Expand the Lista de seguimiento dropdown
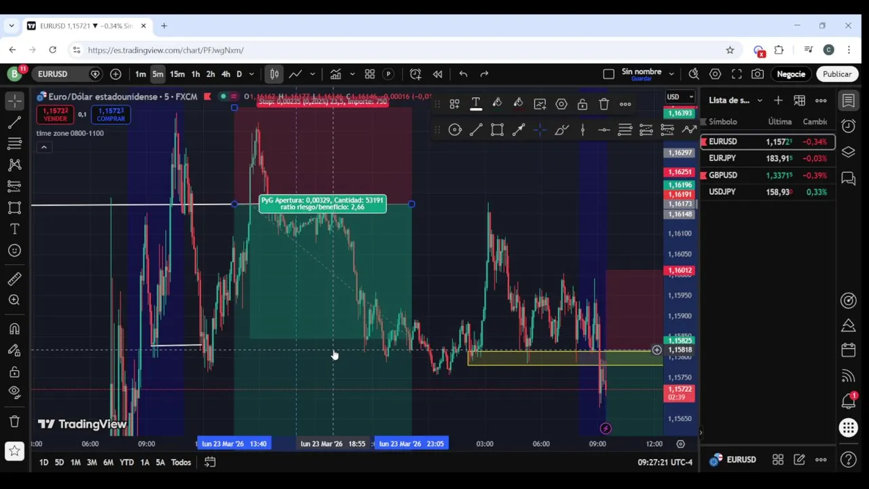Image resolution: width=869 pixels, height=489 pixels. (x=760, y=101)
